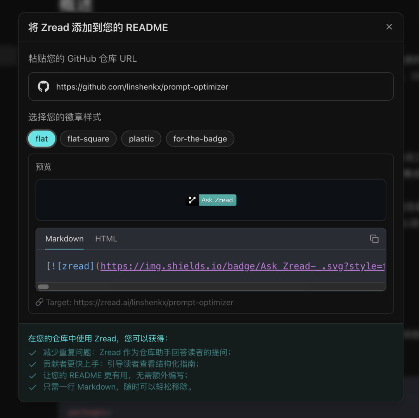This screenshot has height=418, width=419.
Task: Enable the for-the-badge style option
Action: tap(200, 139)
